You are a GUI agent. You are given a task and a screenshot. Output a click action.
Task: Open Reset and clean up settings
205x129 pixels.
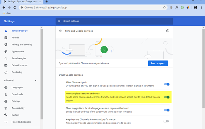tap(21, 122)
